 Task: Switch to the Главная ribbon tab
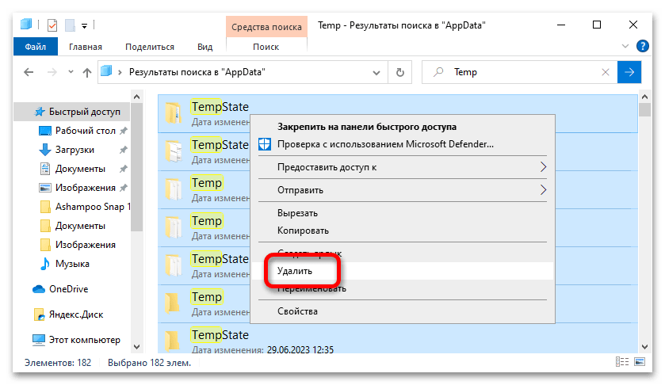(86, 47)
